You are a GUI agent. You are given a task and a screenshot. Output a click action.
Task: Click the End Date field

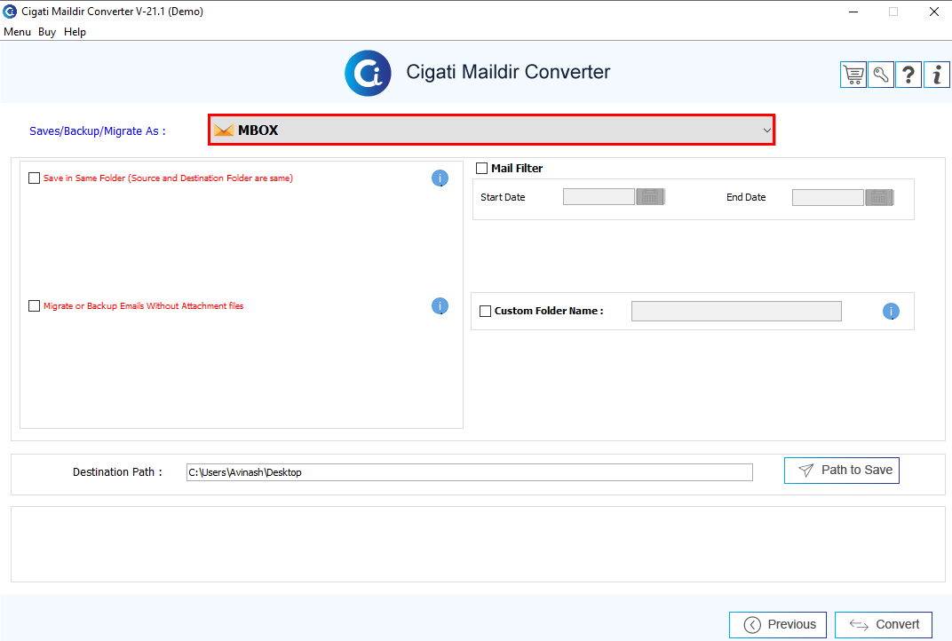[828, 197]
